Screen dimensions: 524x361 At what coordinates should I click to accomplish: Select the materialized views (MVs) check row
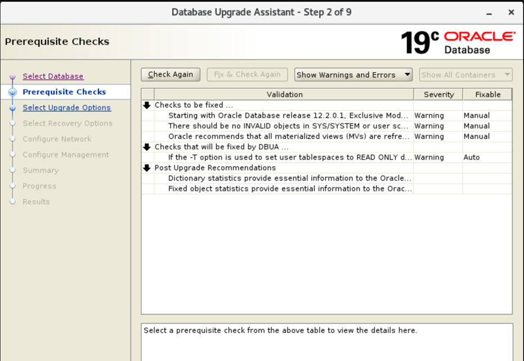[326, 136]
